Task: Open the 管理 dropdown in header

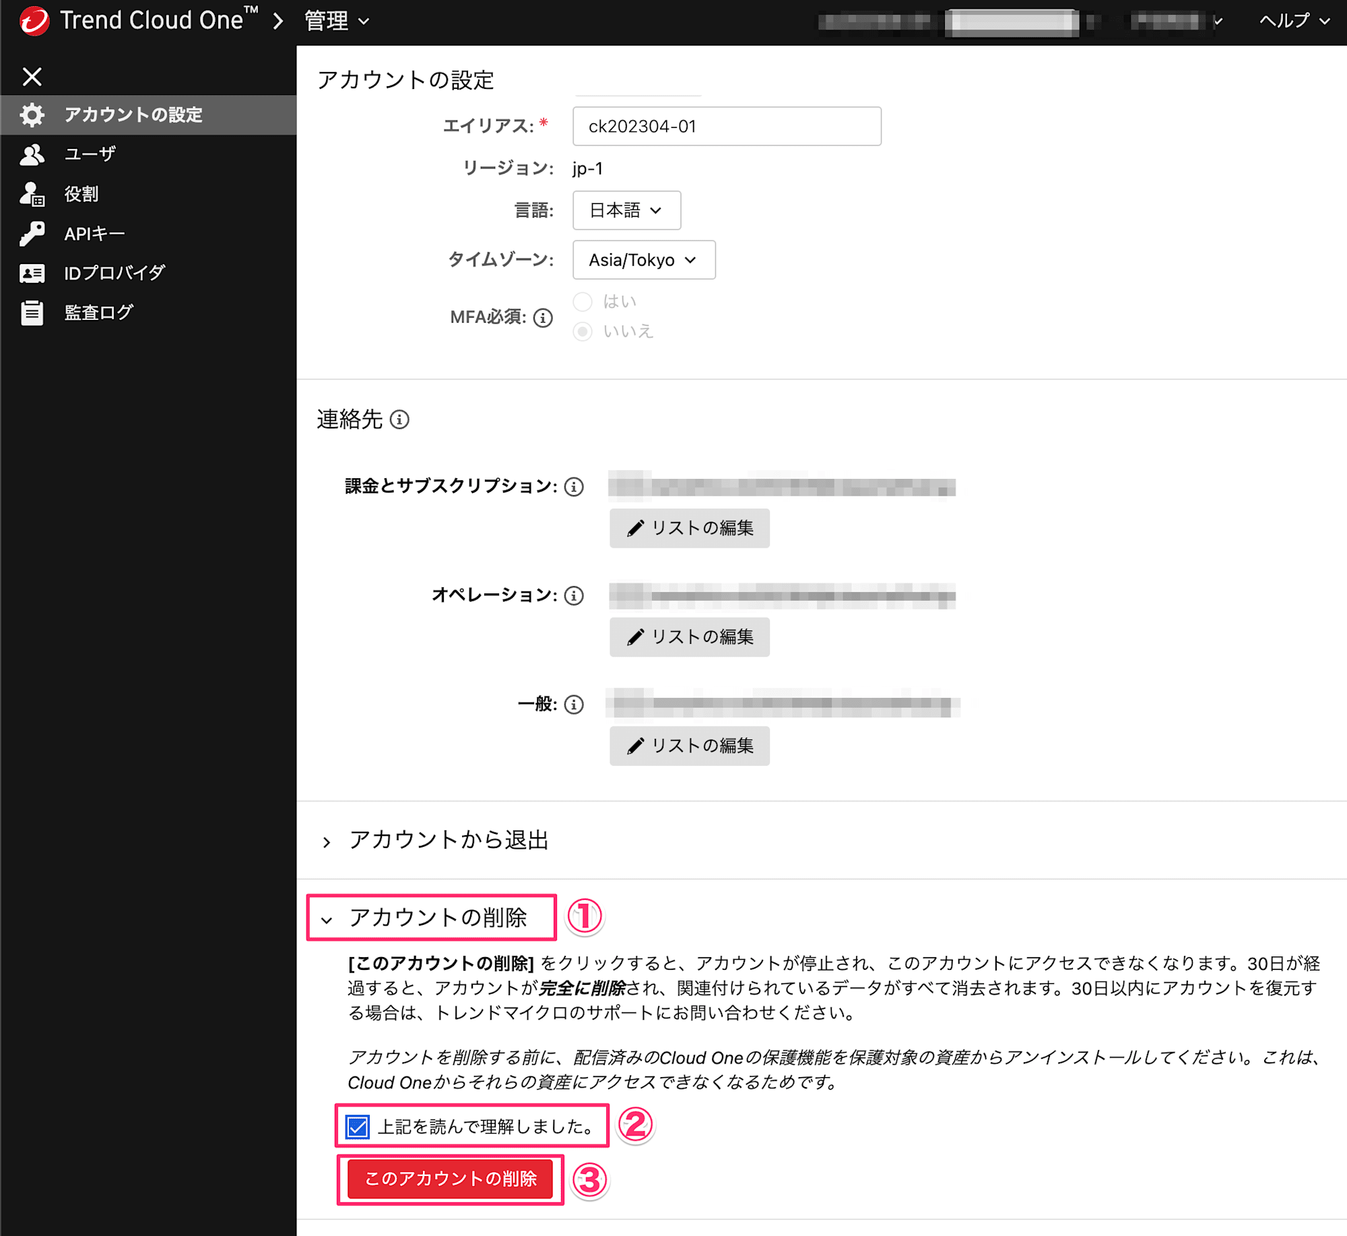Action: coord(337,21)
